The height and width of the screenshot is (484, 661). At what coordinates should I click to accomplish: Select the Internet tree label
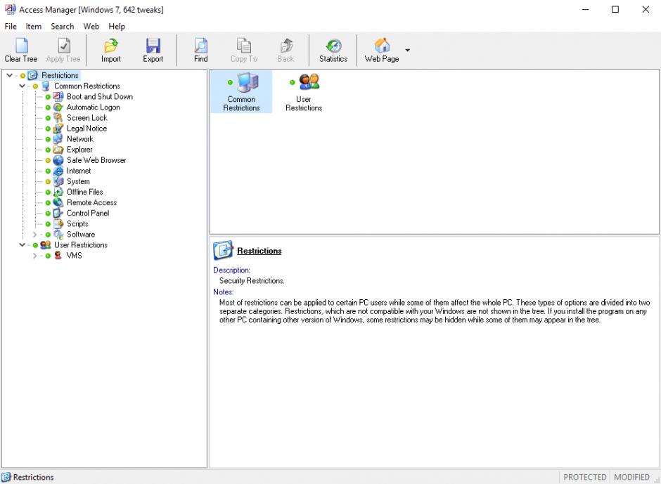point(79,171)
